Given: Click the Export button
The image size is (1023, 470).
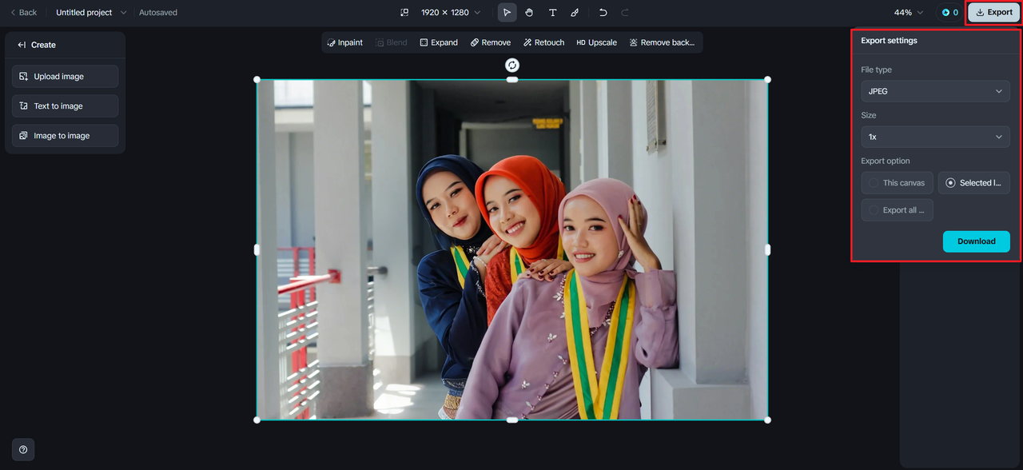Looking at the screenshot, I should [x=993, y=13].
